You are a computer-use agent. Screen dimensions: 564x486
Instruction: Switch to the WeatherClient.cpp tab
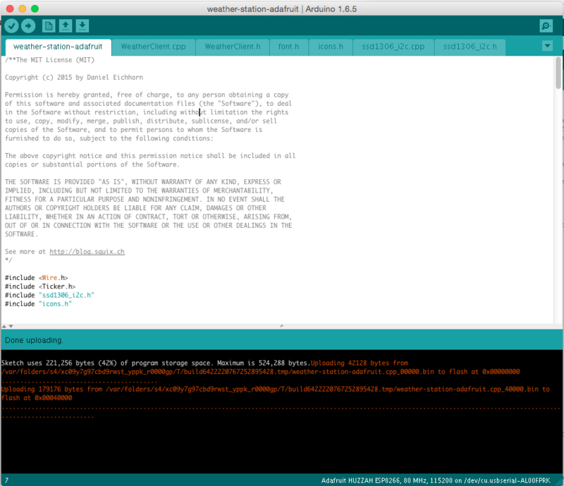[x=153, y=47]
